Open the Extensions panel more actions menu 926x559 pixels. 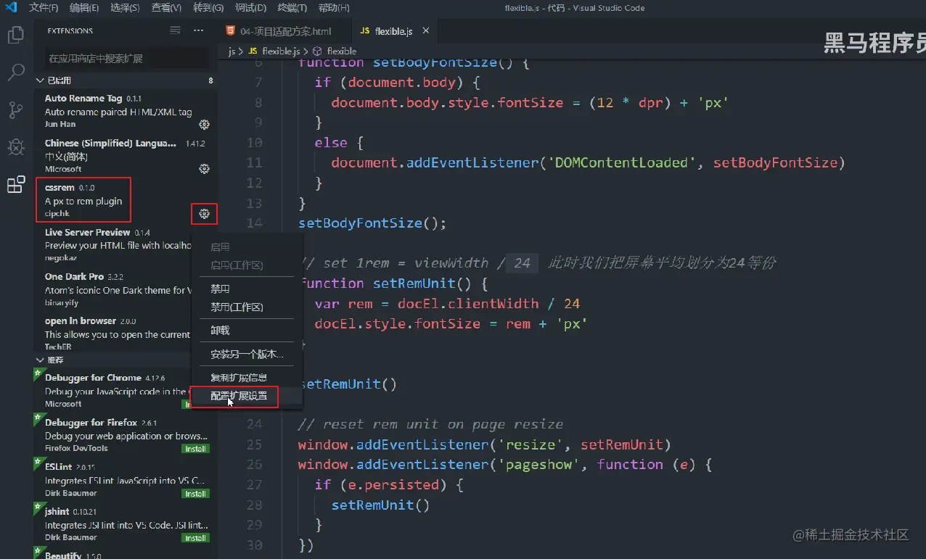coord(198,30)
